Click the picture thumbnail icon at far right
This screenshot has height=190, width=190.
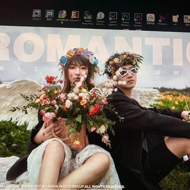tap(187, 19)
